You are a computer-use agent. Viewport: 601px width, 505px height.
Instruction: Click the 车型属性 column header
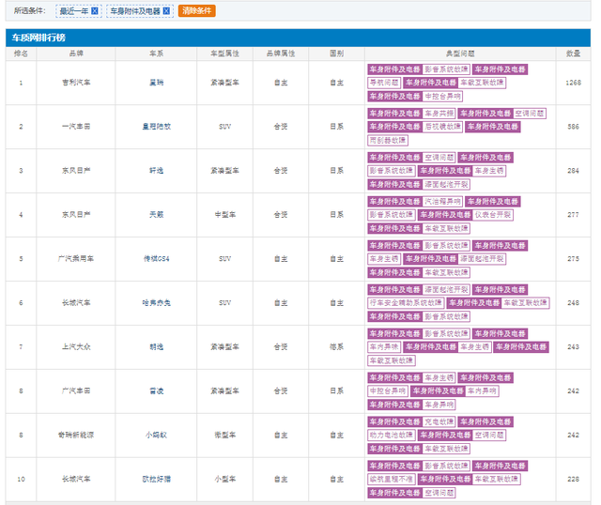[225, 54]
